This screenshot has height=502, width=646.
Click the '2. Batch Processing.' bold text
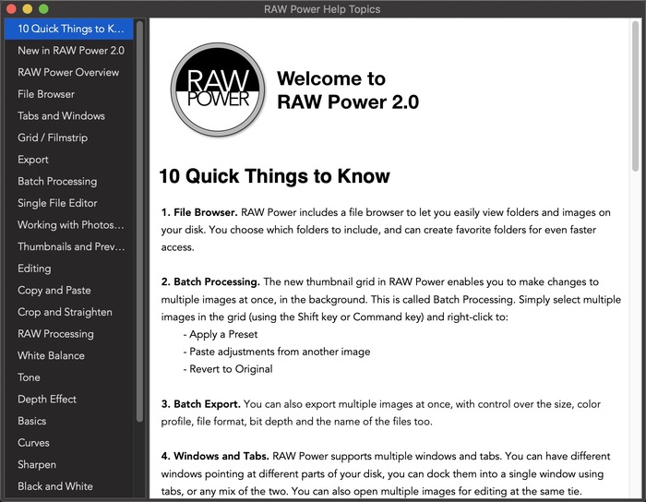(x=210, y=282)
